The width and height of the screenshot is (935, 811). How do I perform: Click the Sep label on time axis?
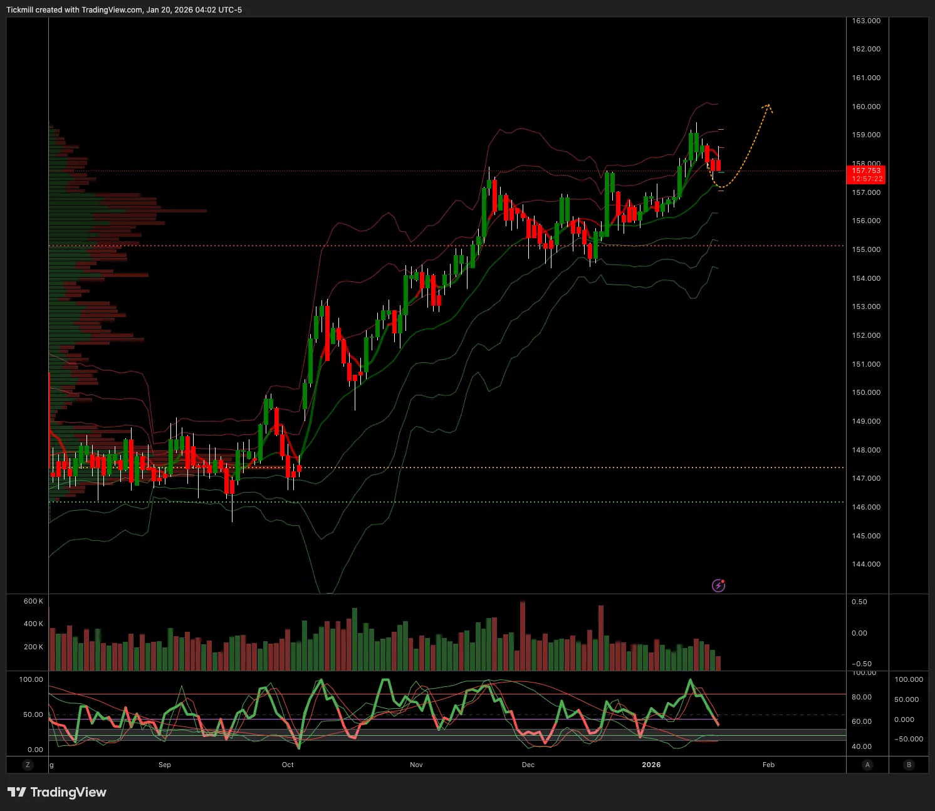(x=165, y=765)
